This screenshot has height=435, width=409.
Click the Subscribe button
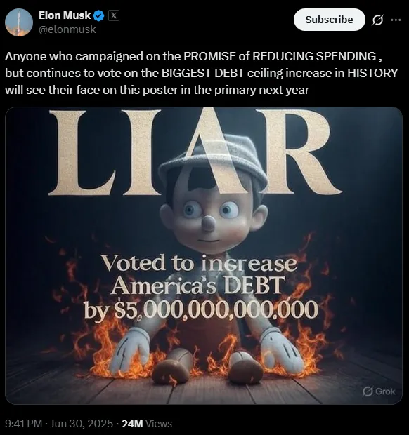point(330,20)
